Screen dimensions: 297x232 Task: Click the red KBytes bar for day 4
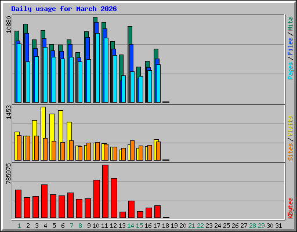click(44, 201)
